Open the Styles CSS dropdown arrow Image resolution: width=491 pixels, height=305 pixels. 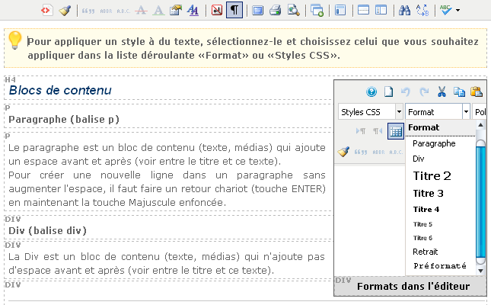coord(399,112)
